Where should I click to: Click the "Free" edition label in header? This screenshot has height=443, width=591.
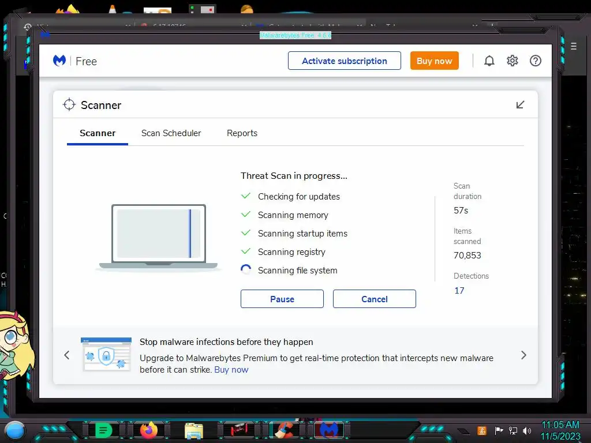[86, 61]
